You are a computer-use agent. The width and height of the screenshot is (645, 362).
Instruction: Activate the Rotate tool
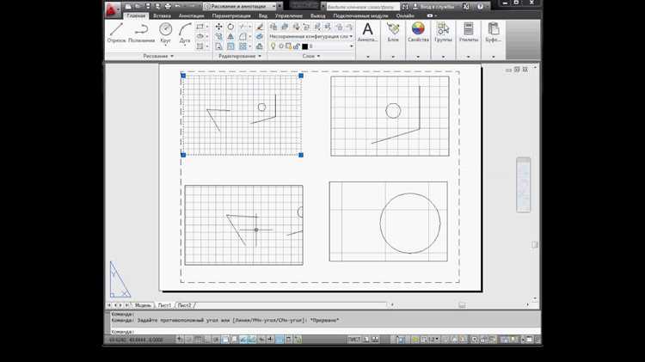(230, 27)
